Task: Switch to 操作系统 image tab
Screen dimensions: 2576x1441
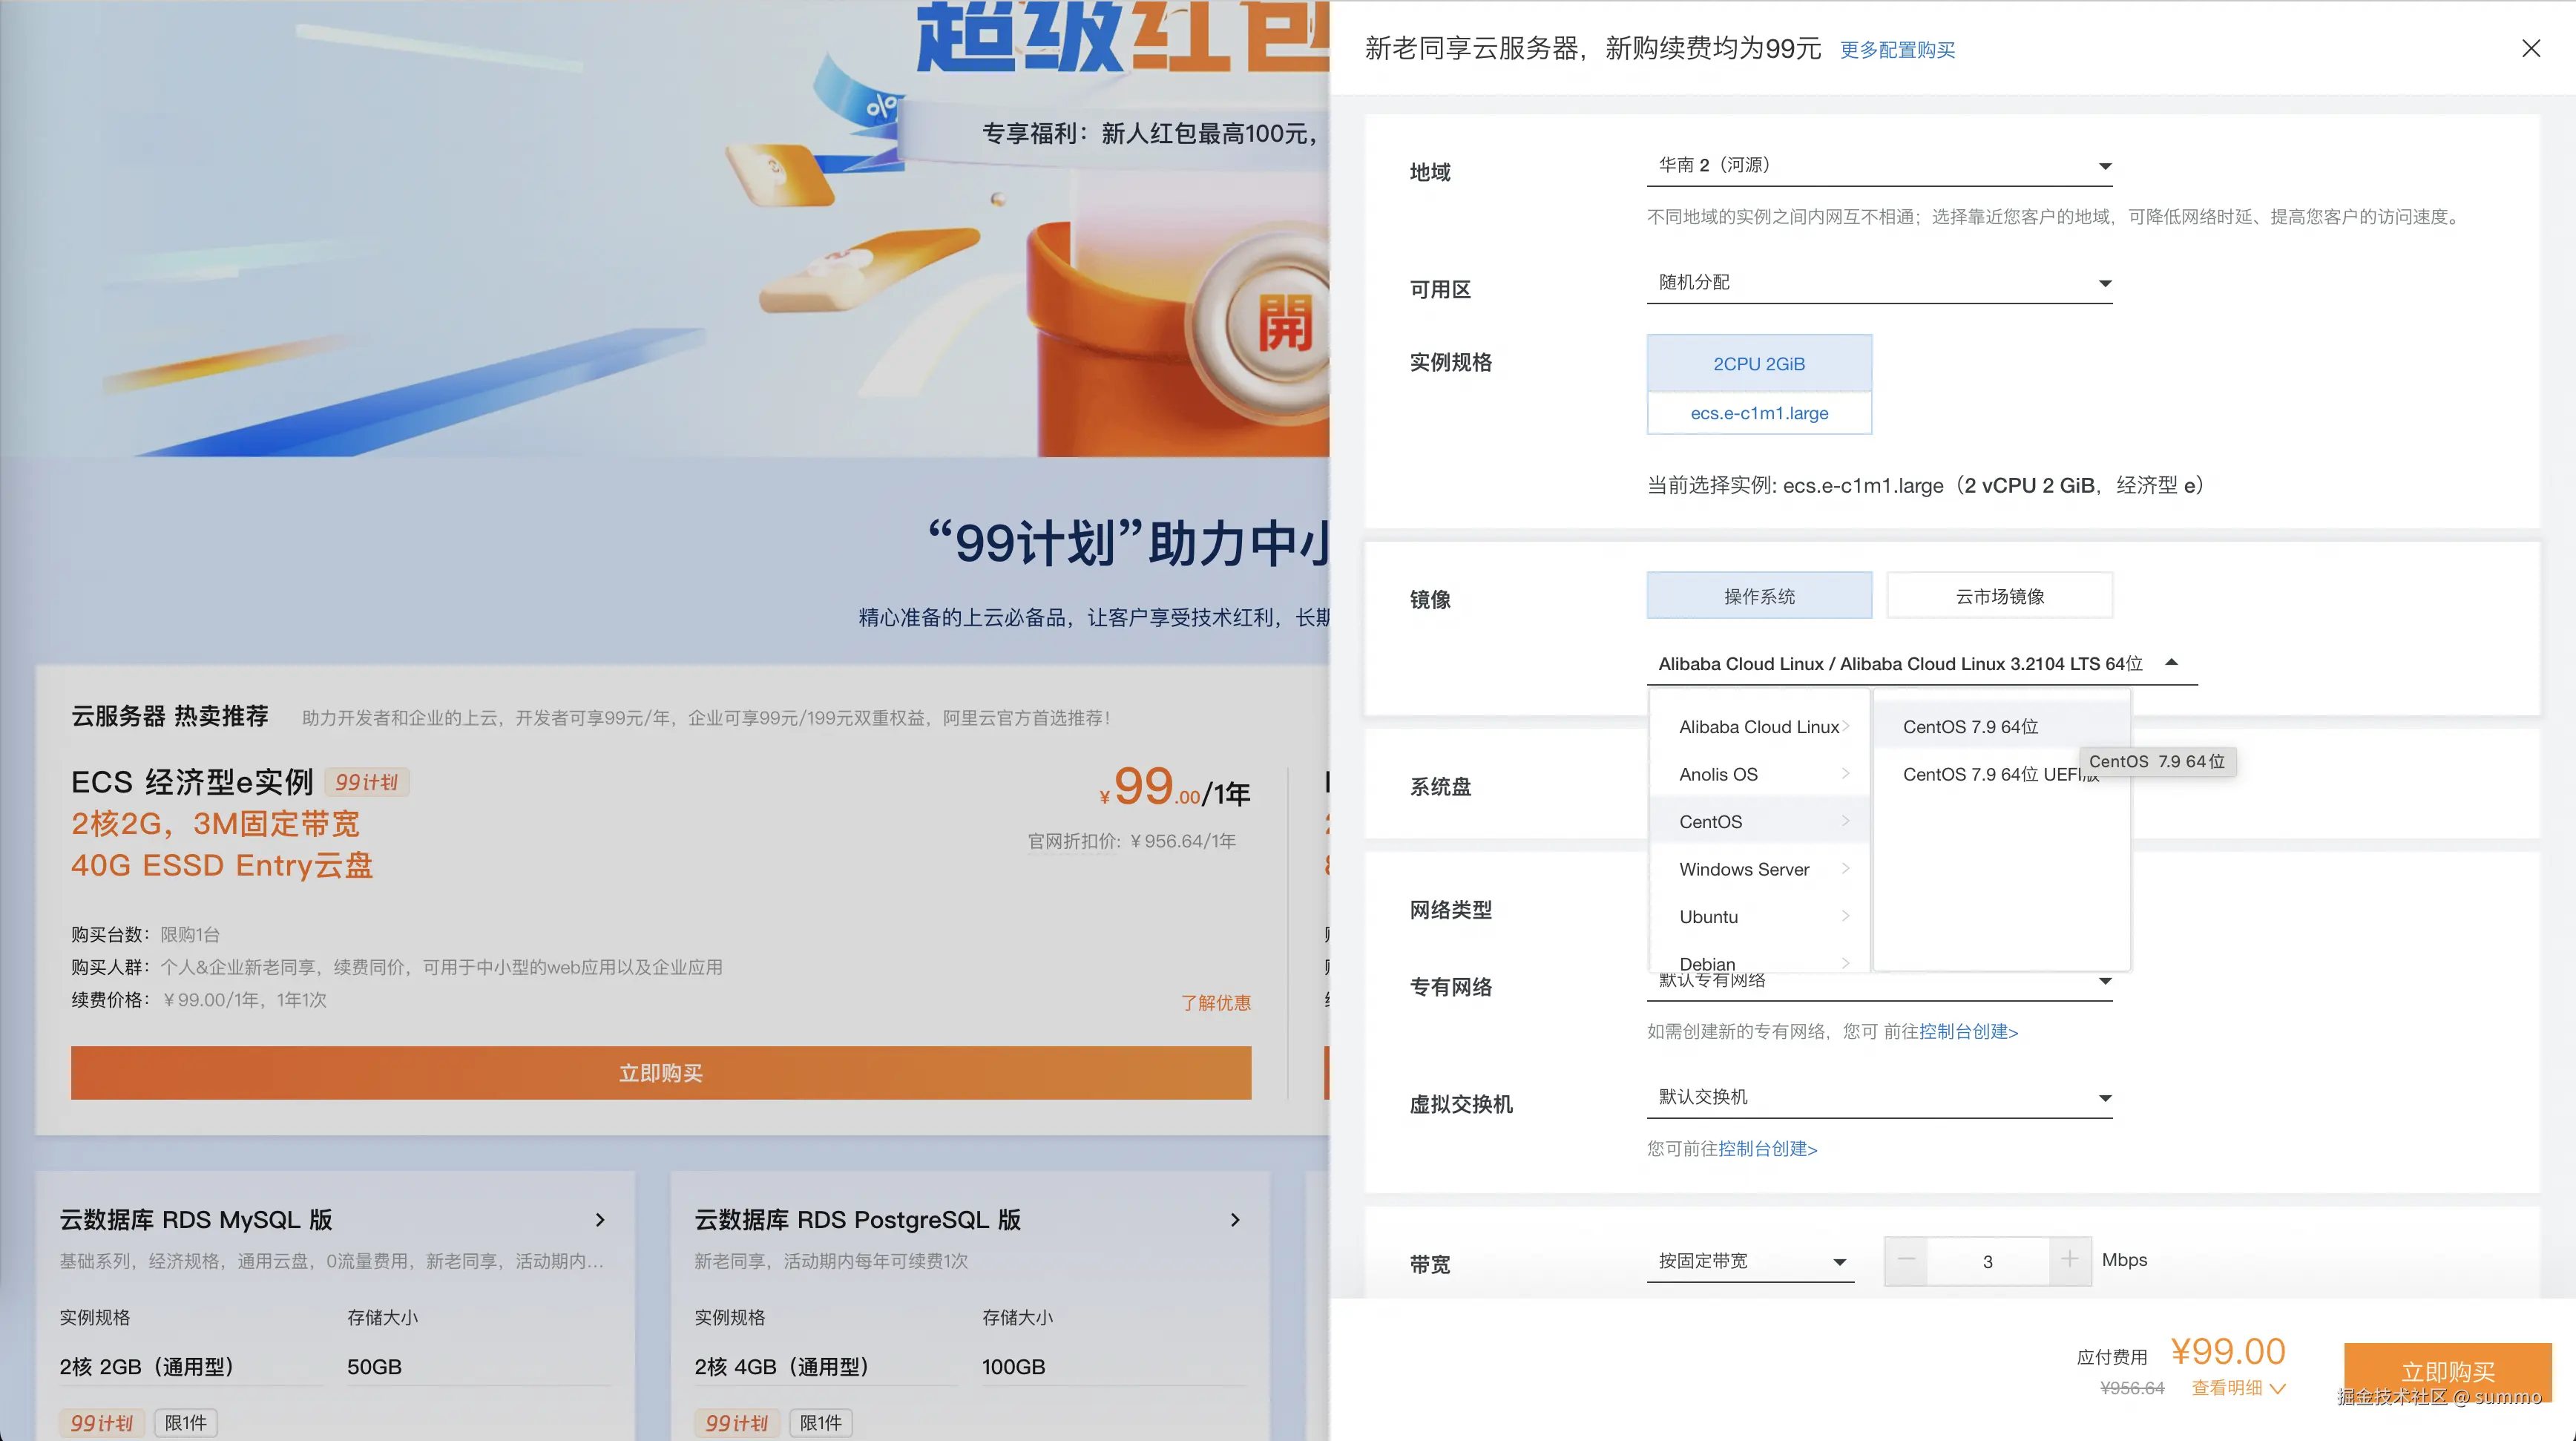Action: click(1758, 596)
